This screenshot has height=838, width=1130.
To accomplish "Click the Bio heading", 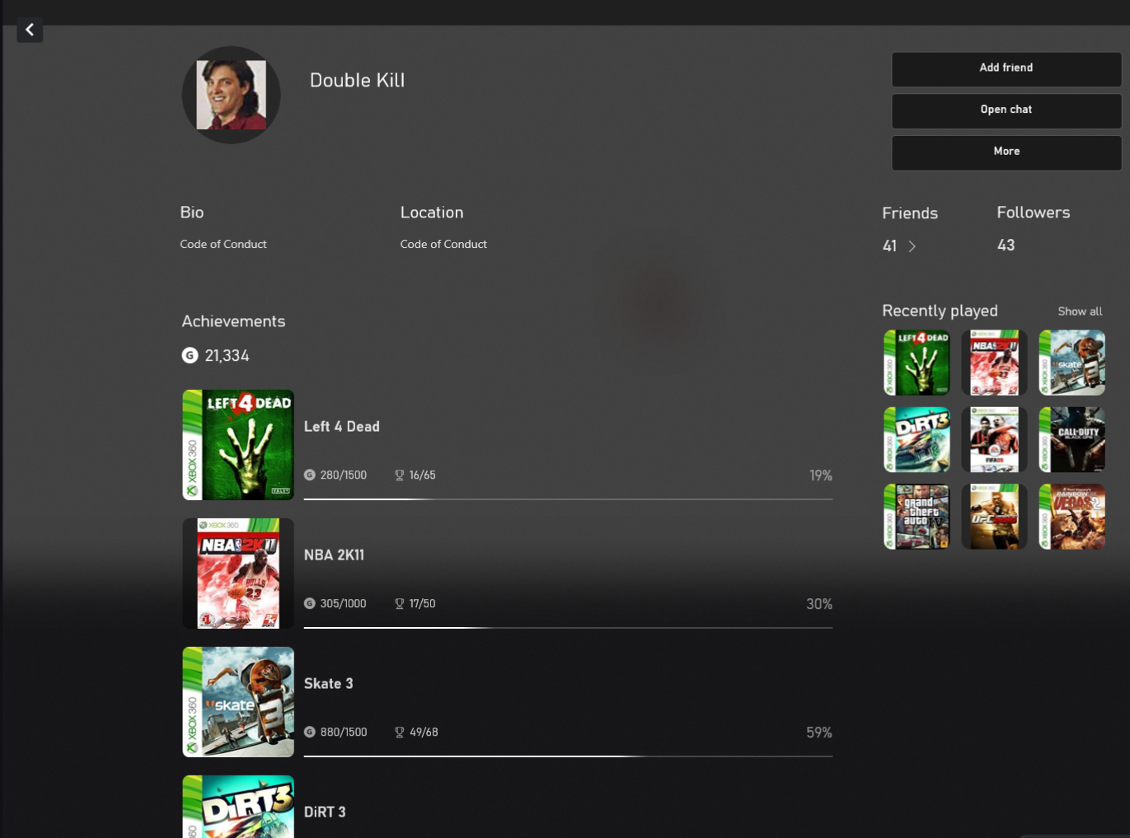I will coord(192,213).
